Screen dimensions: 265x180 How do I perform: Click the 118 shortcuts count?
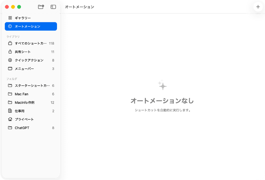[x=52, y=43]
